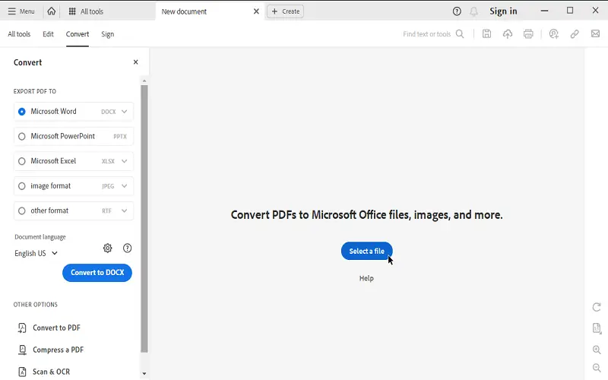The height and width of the screenshot is (380, 608).
Task: Click the Select a file button
Action: (367, 252)
